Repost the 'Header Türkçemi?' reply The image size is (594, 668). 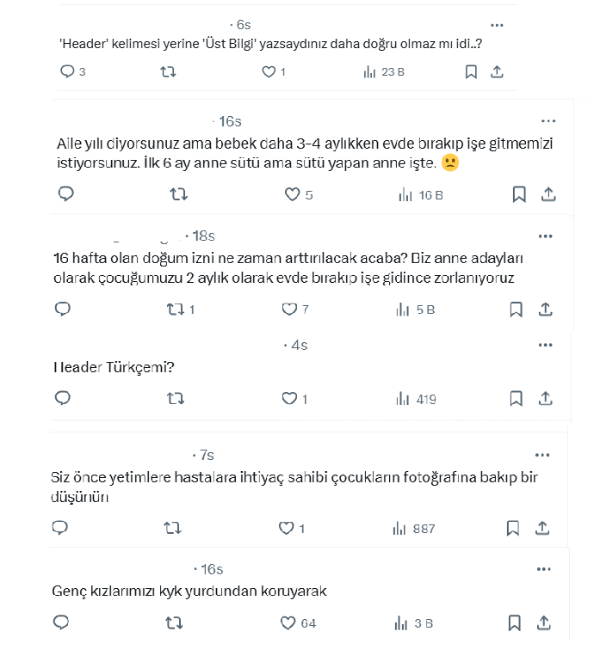(174, 399)
